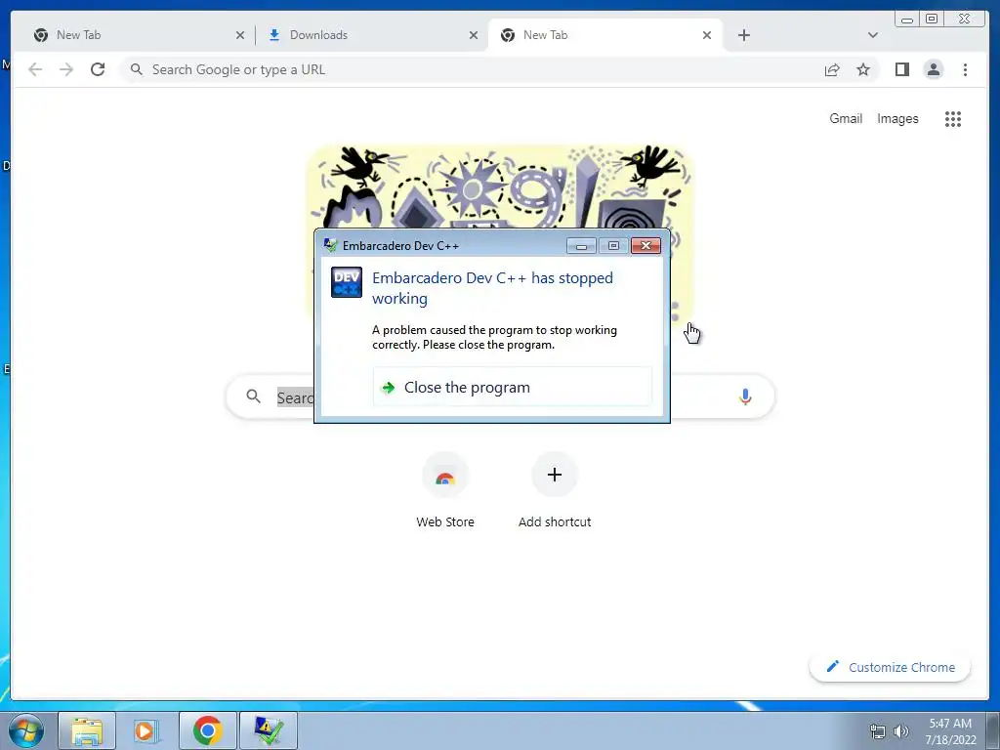Viewport: 1000px width, 750px height.
Task: Close the Downloads tab
Action: [x=474, y=35]
